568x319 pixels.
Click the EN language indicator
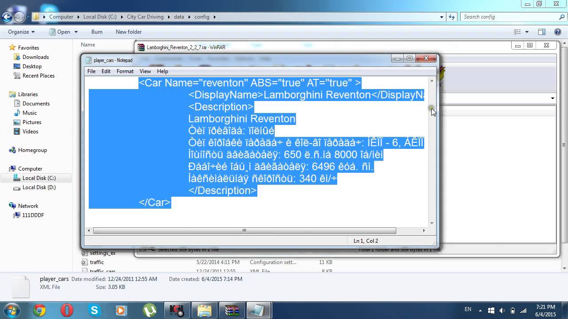tap(468, 309)
